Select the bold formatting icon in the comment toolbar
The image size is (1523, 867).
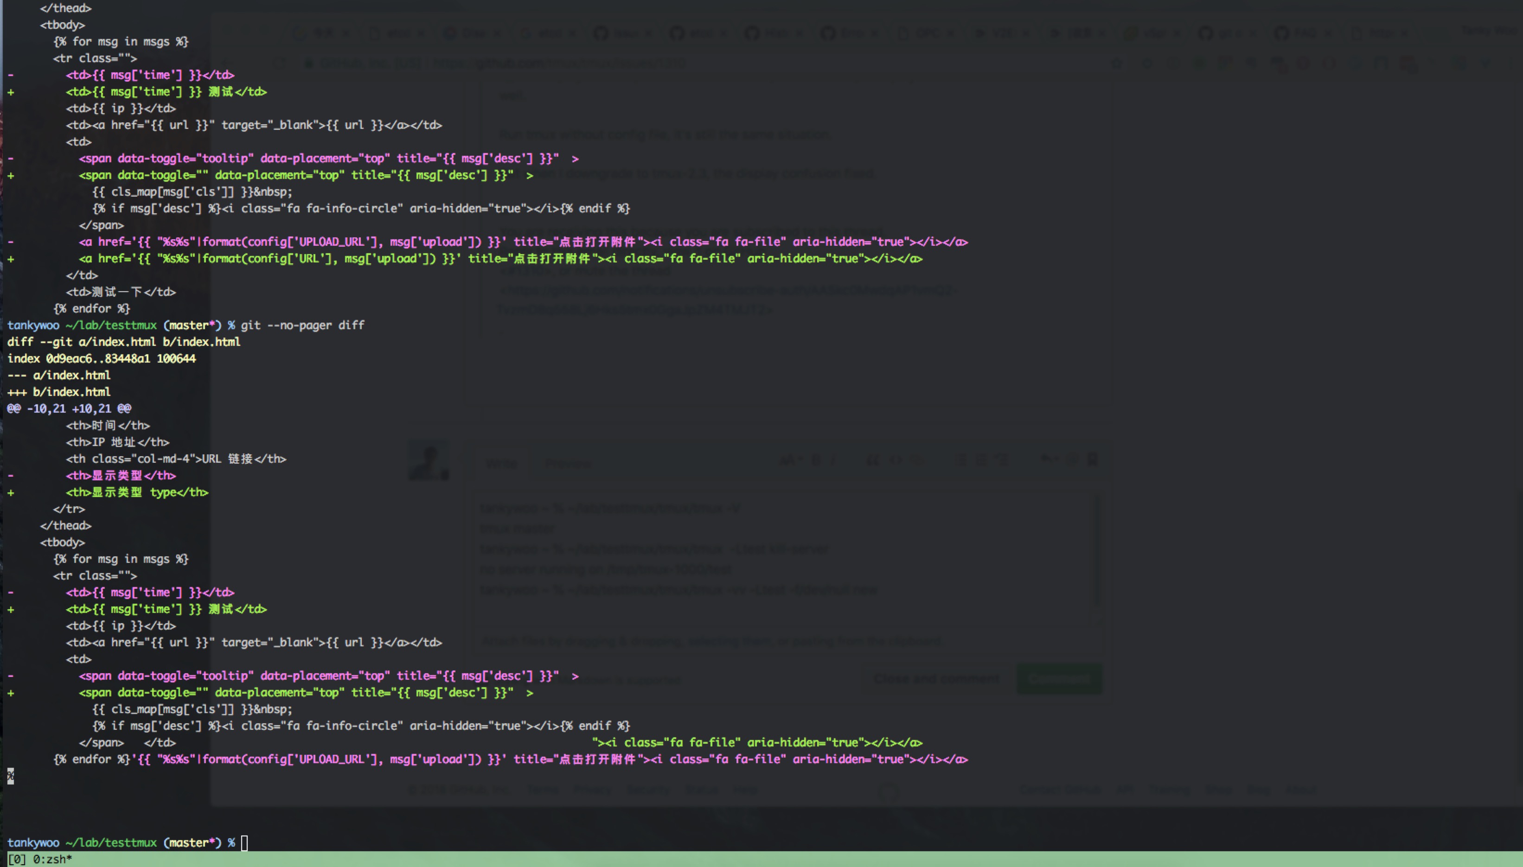click(816, 460)
